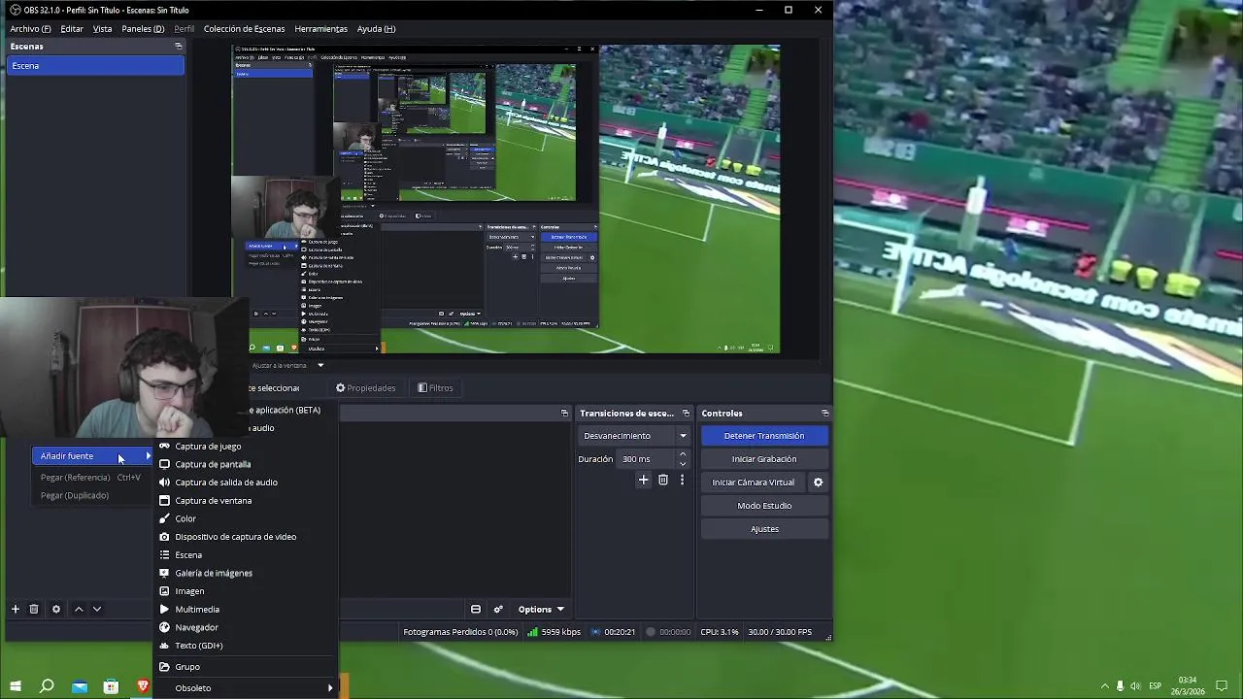Open the Microsoft Store taskbar icon

tap(111, 686)
